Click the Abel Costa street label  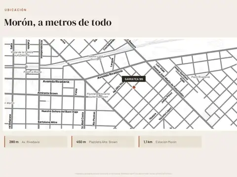[82, 120]
